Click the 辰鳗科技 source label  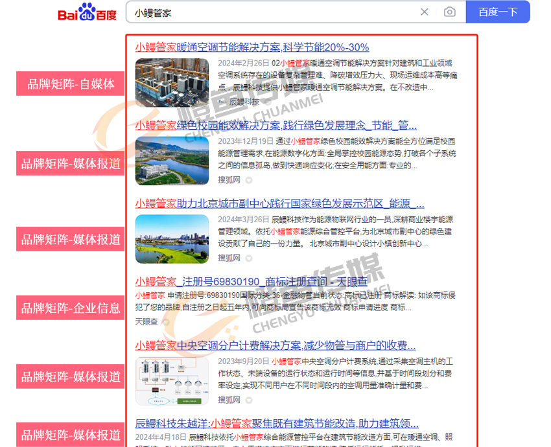pos(244,102)
